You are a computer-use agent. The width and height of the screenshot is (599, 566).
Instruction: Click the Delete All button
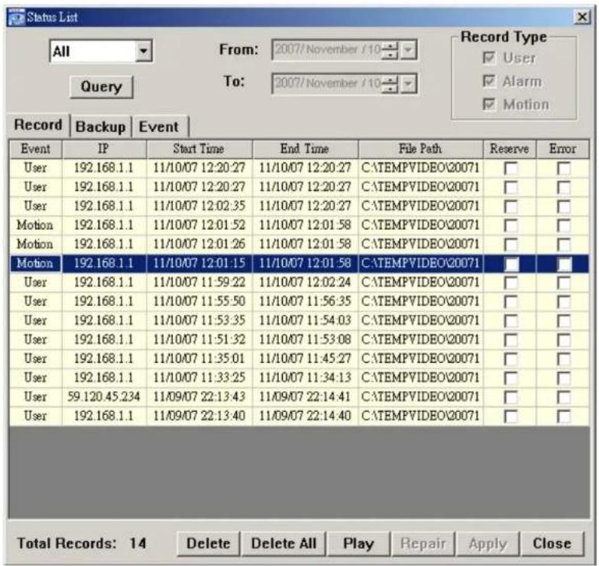284,543
